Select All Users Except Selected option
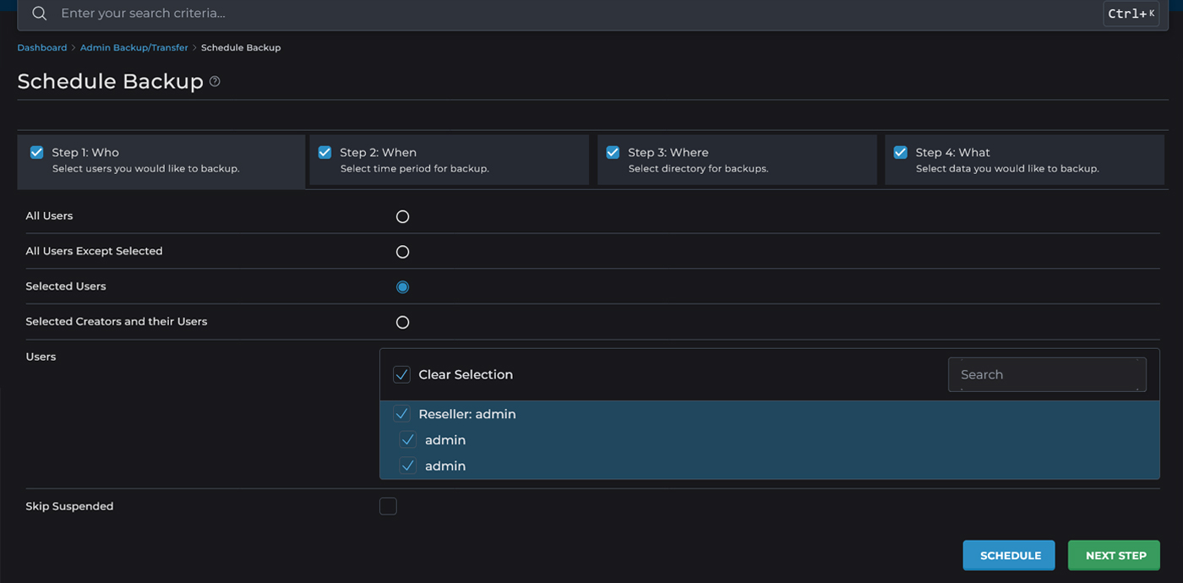The height and width of the screenshot is (583, 1183). point(402,252)
